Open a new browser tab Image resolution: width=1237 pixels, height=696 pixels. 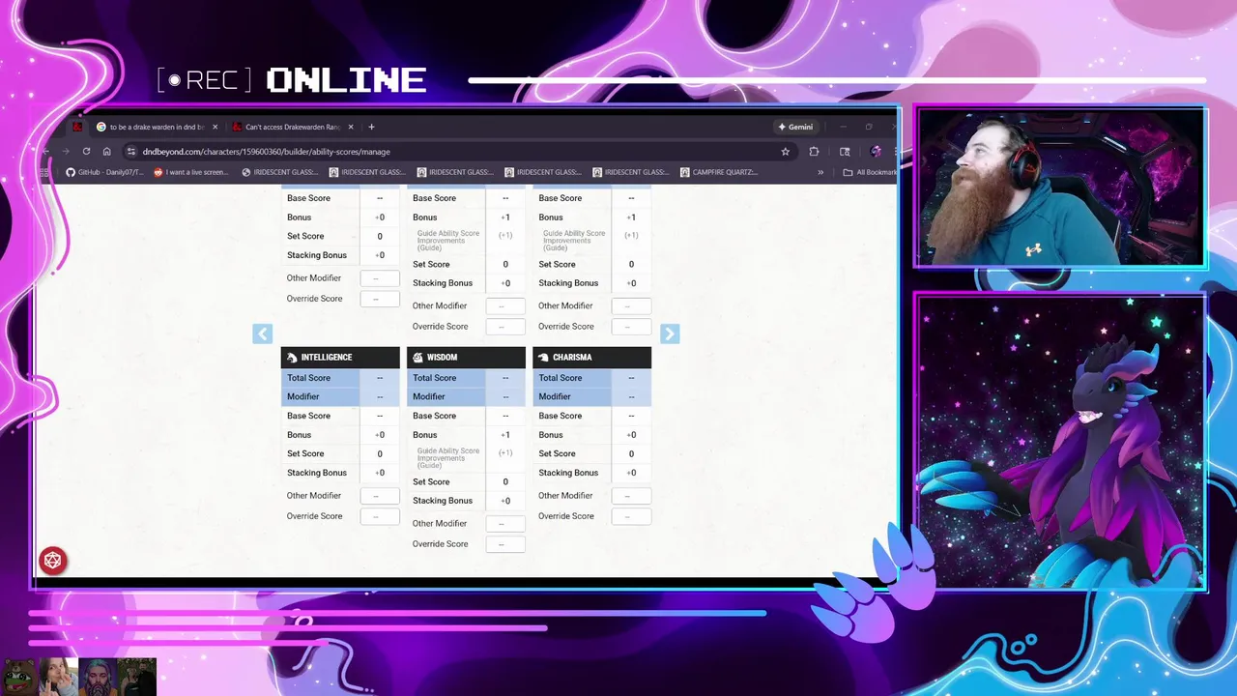pos(371,127)
